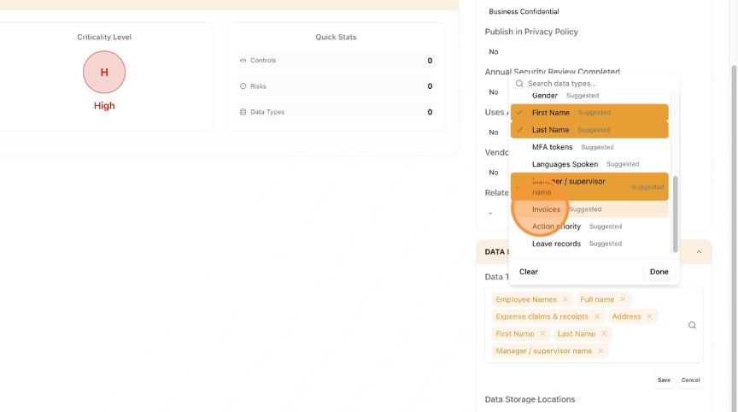738x412 pixels.
Task: Delete the Last Name tag chip
Action: tap(604, 334)
